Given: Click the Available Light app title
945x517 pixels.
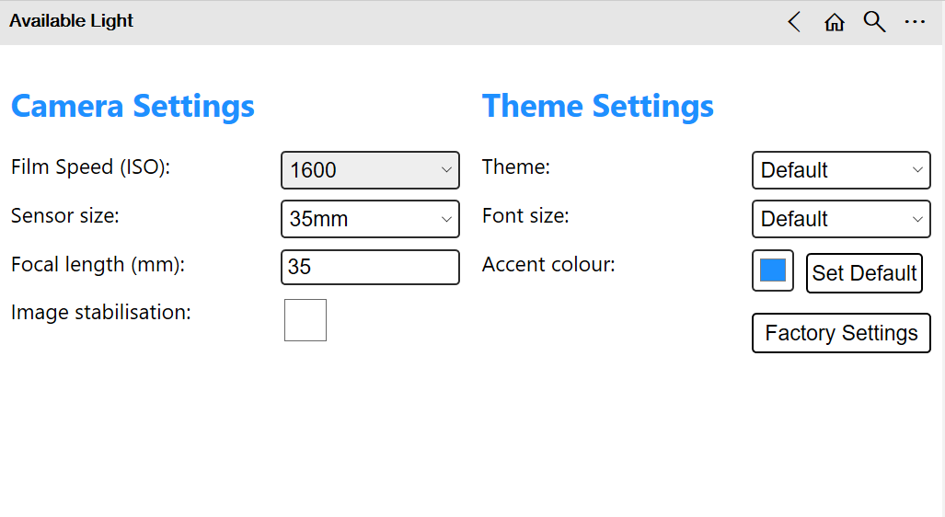Looking at the screenshot, I should point(72,21).
